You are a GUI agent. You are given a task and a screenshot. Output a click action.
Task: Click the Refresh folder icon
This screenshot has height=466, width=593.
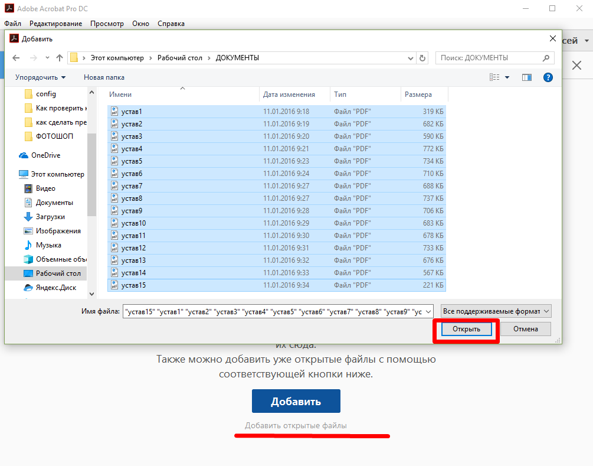coord(422,58)
